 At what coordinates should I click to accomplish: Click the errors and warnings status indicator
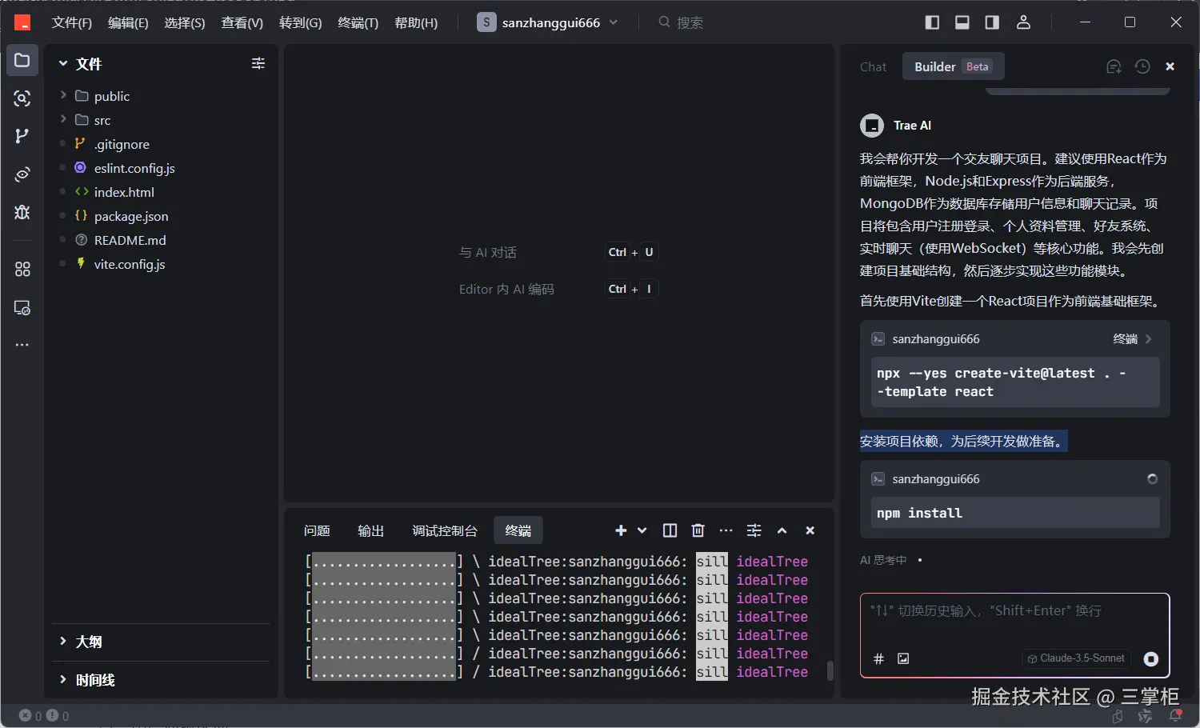44,716
